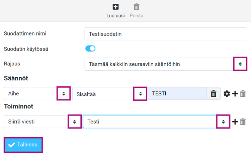Click trash icon inside TESTI value field
Image resolution: width=251 pixels, height=158 pixels.
(214, 94)
